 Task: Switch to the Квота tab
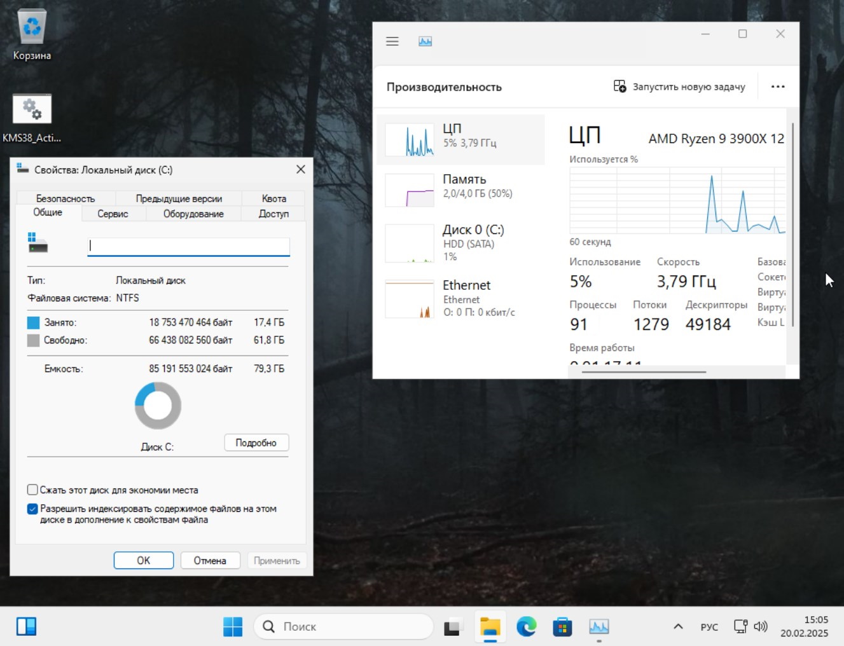(274, 198)
